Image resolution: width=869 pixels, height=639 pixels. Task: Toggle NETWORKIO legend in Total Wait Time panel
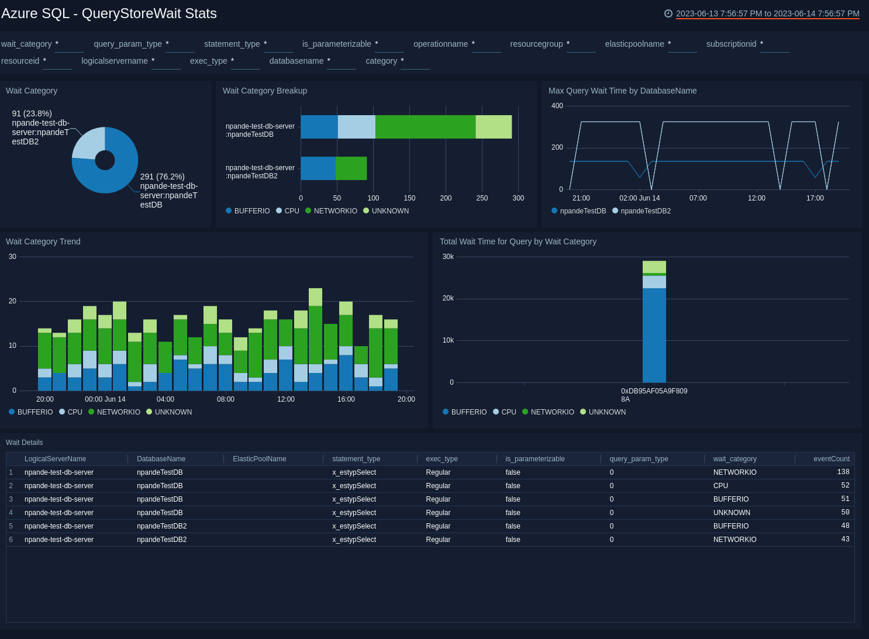tap(548, 412)
